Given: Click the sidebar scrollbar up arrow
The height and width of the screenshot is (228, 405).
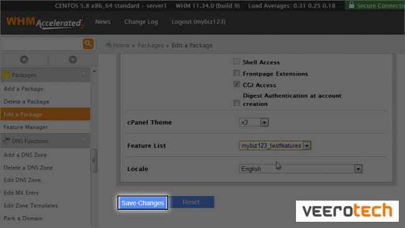Looking at the screenshot, I should (x=94, y=71).
